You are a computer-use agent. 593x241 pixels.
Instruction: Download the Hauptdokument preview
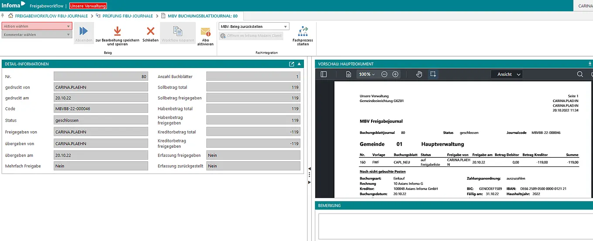[x=590, y=64]
